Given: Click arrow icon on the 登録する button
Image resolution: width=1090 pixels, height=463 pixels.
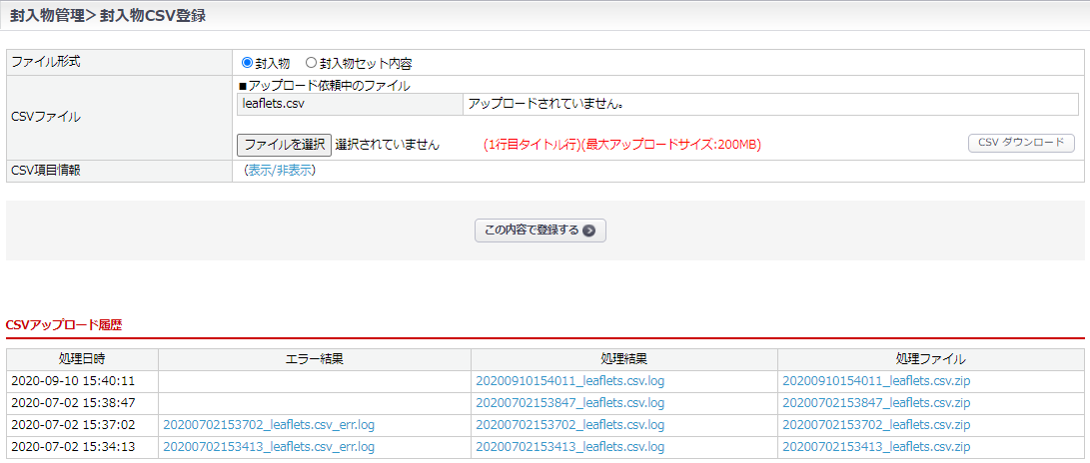Looking at the screenshot, I should pos(589,231).
